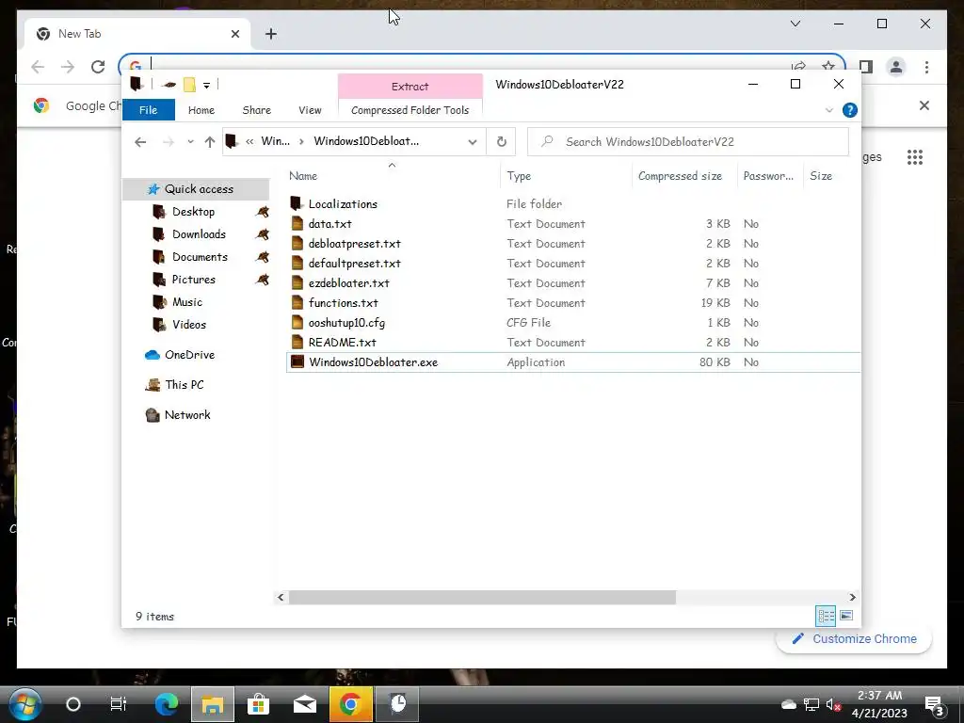Screen dimensions: 964x723
Task: Open Documents in the navigation pane
Action: click(x=200, y=257)
